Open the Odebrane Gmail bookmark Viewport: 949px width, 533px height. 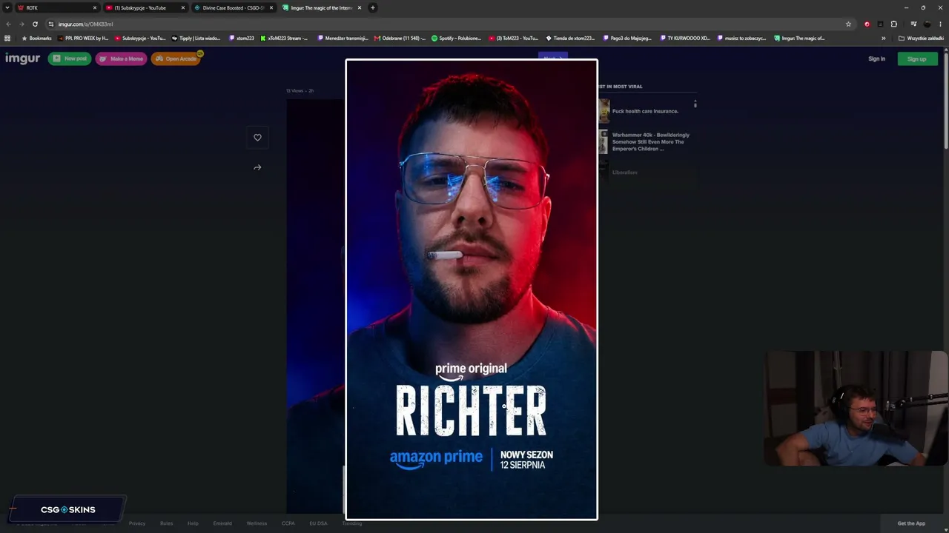(x=400, y=38)
